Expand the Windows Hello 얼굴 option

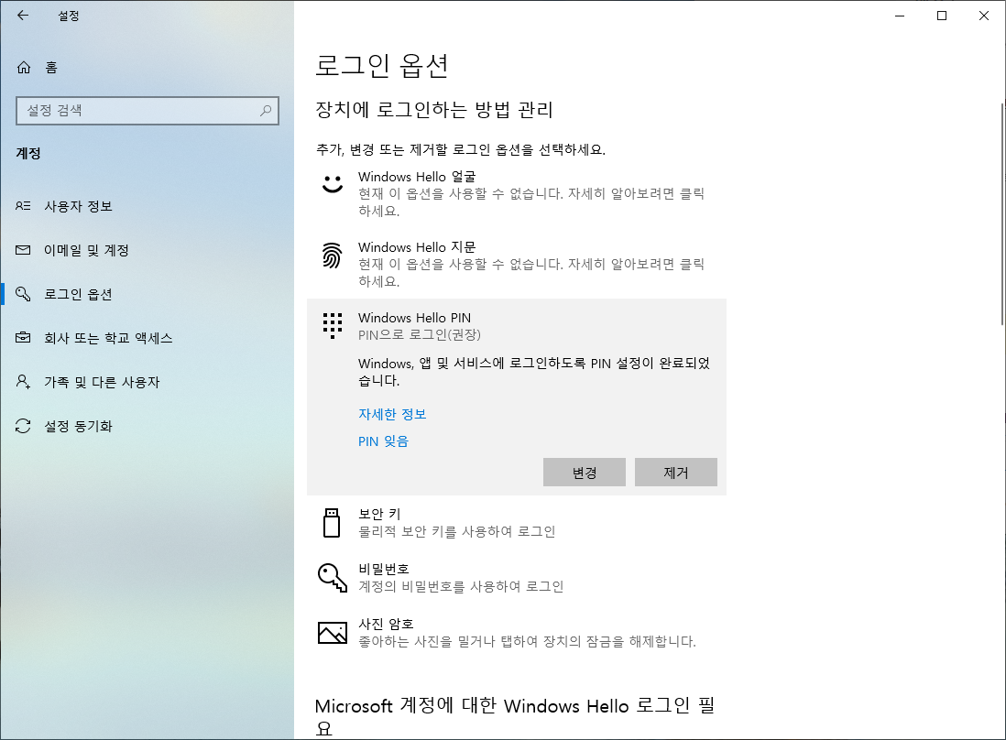pyautogui.click(x=517, y=193)
